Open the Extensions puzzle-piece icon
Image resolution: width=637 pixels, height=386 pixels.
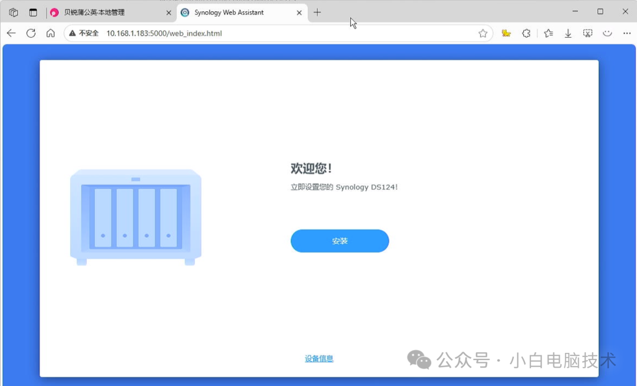[526, 33]
